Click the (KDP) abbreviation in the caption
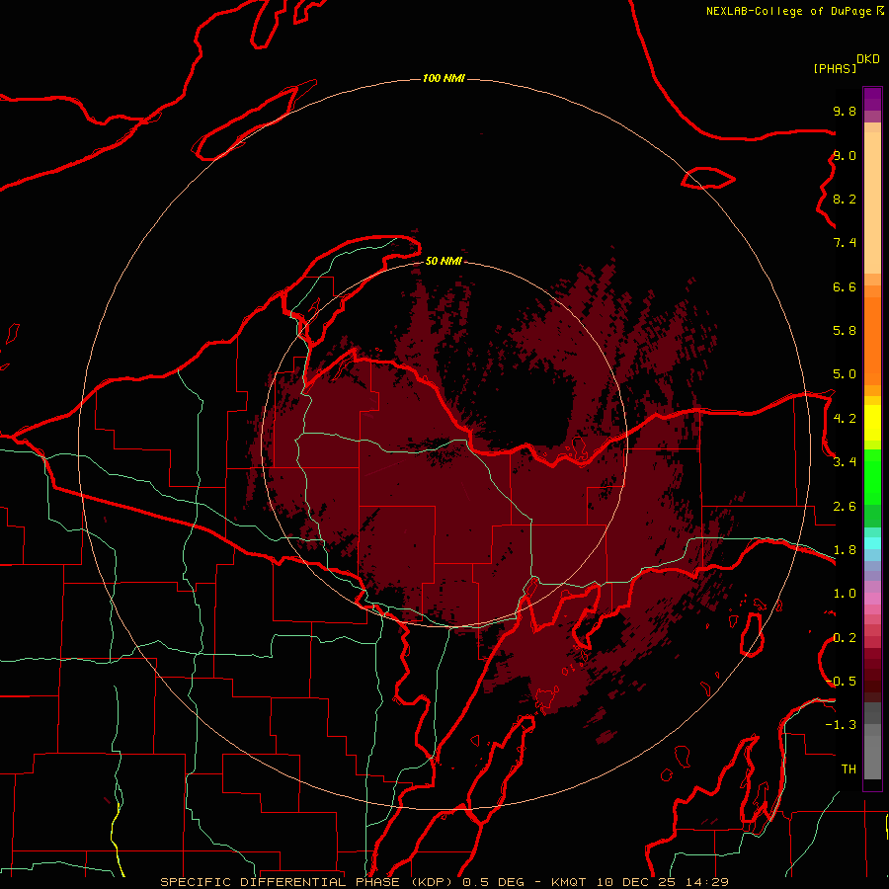 434,882
